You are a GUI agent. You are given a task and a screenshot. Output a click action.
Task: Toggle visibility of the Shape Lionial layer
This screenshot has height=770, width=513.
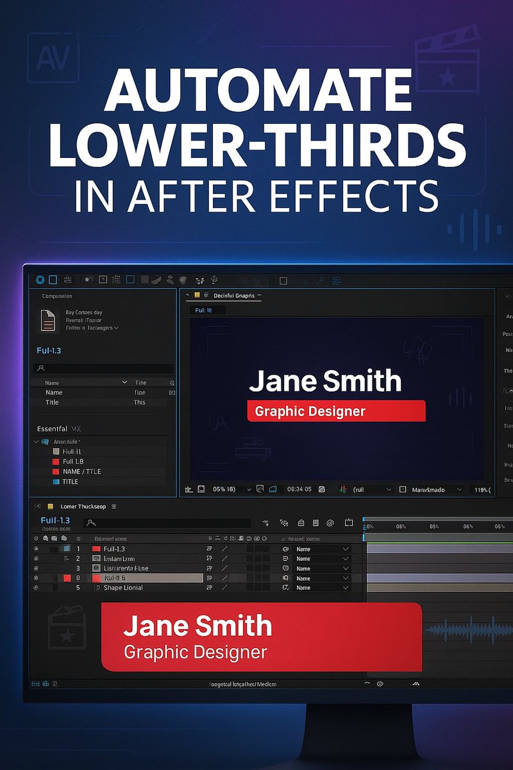coord(36,588)
